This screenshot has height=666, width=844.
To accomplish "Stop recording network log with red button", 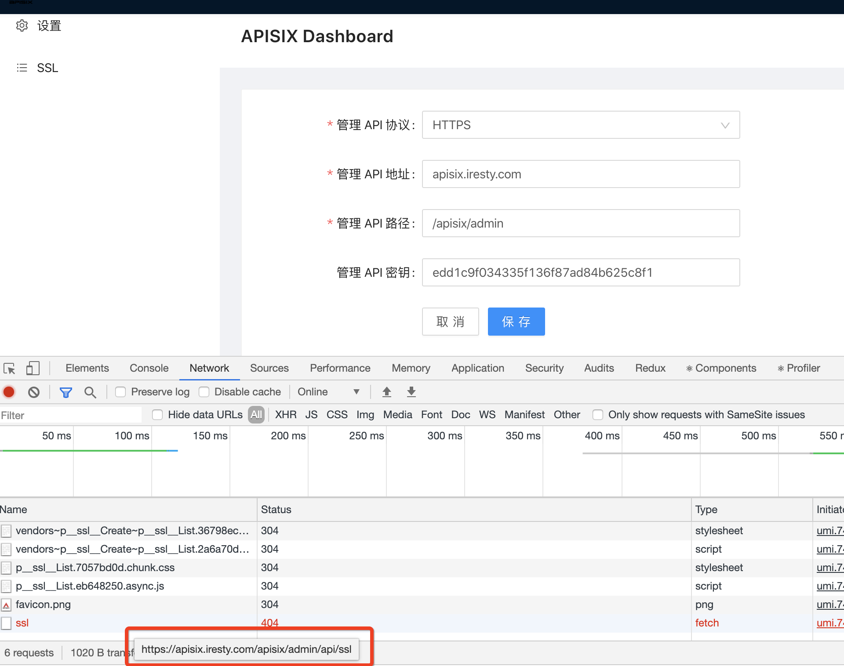I will (9, 392).
